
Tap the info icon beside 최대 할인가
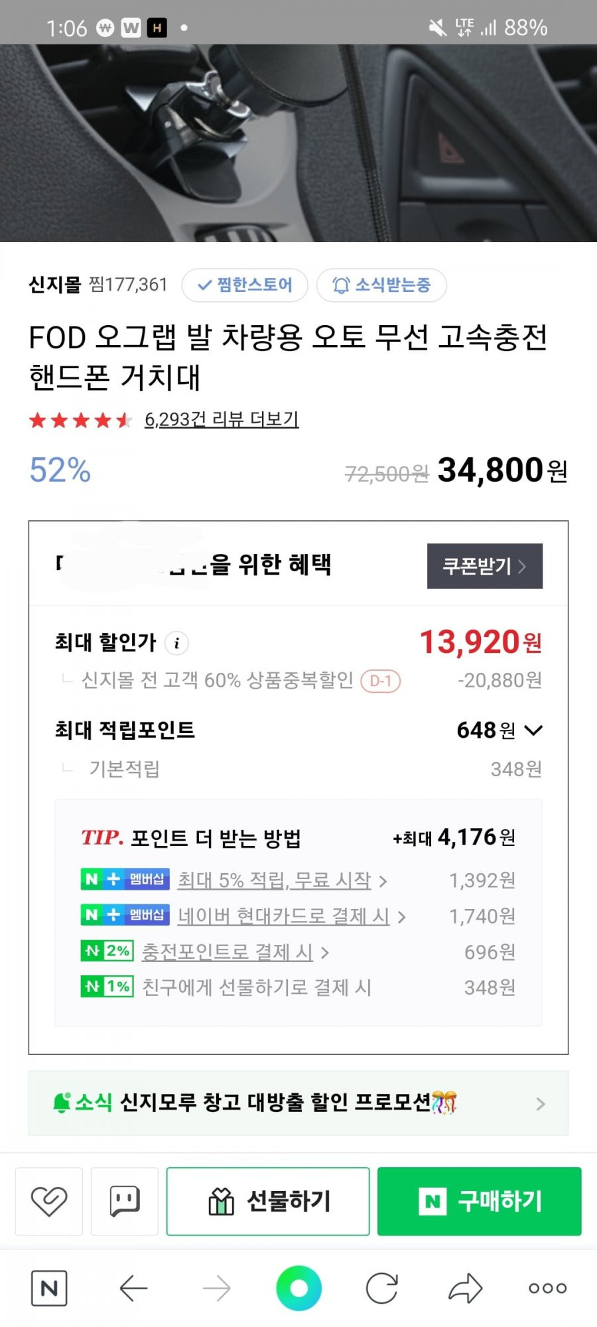pyautogui.click(x=176, y=643)
